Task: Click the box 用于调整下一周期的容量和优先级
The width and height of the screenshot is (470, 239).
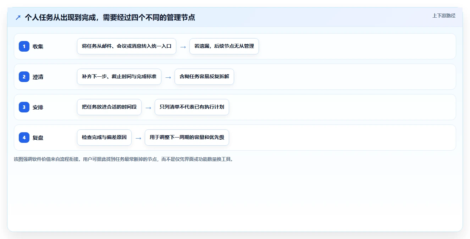Action: tap(187, 138)
